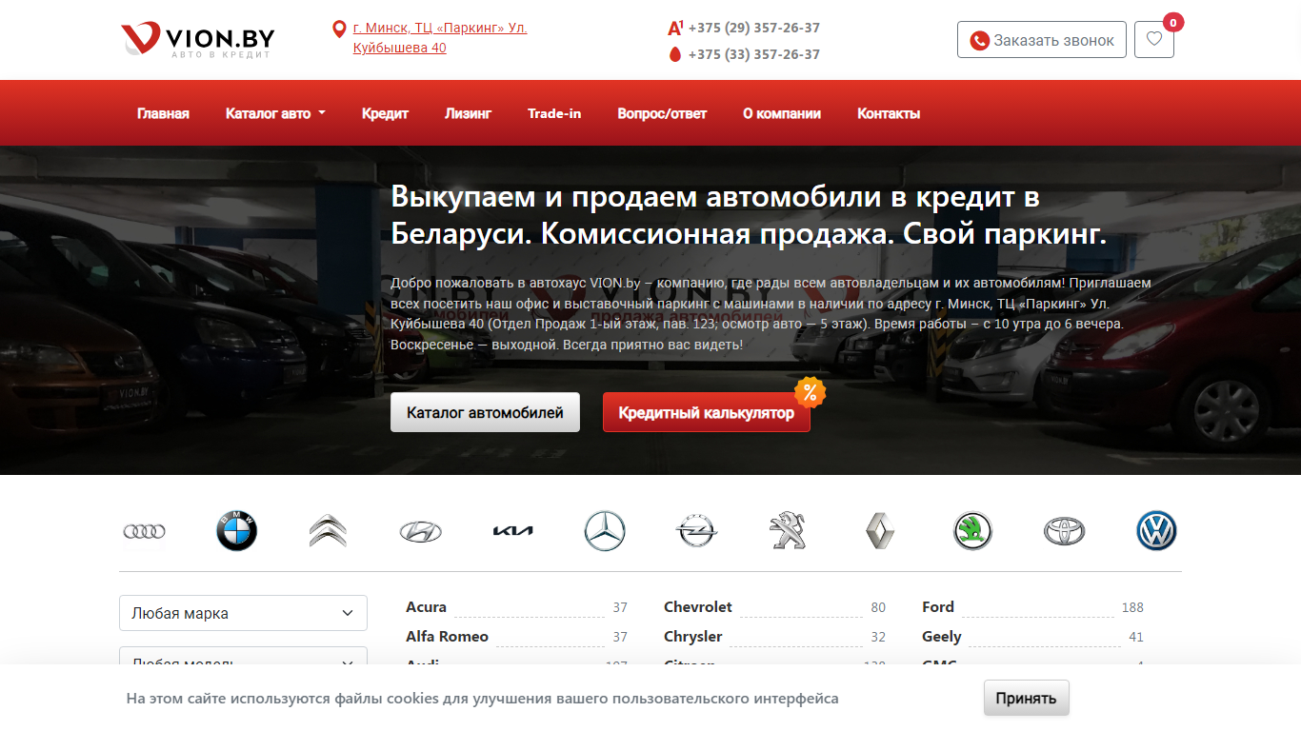
Task: Open the address link г. Минск, ТЦ «Паркинг»
Action: (x=439, y=38)
